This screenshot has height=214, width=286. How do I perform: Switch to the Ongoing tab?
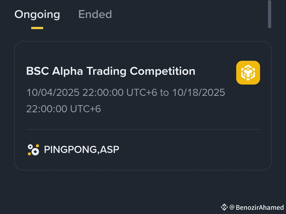(x=37, y=14)
